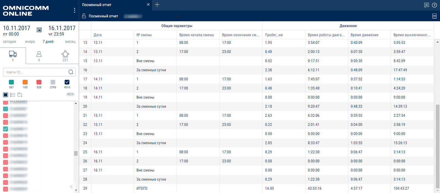The height and width of the screenshot is (193, 440).
Task: Click the report layout icon at top right
Action: click(434, 16)
